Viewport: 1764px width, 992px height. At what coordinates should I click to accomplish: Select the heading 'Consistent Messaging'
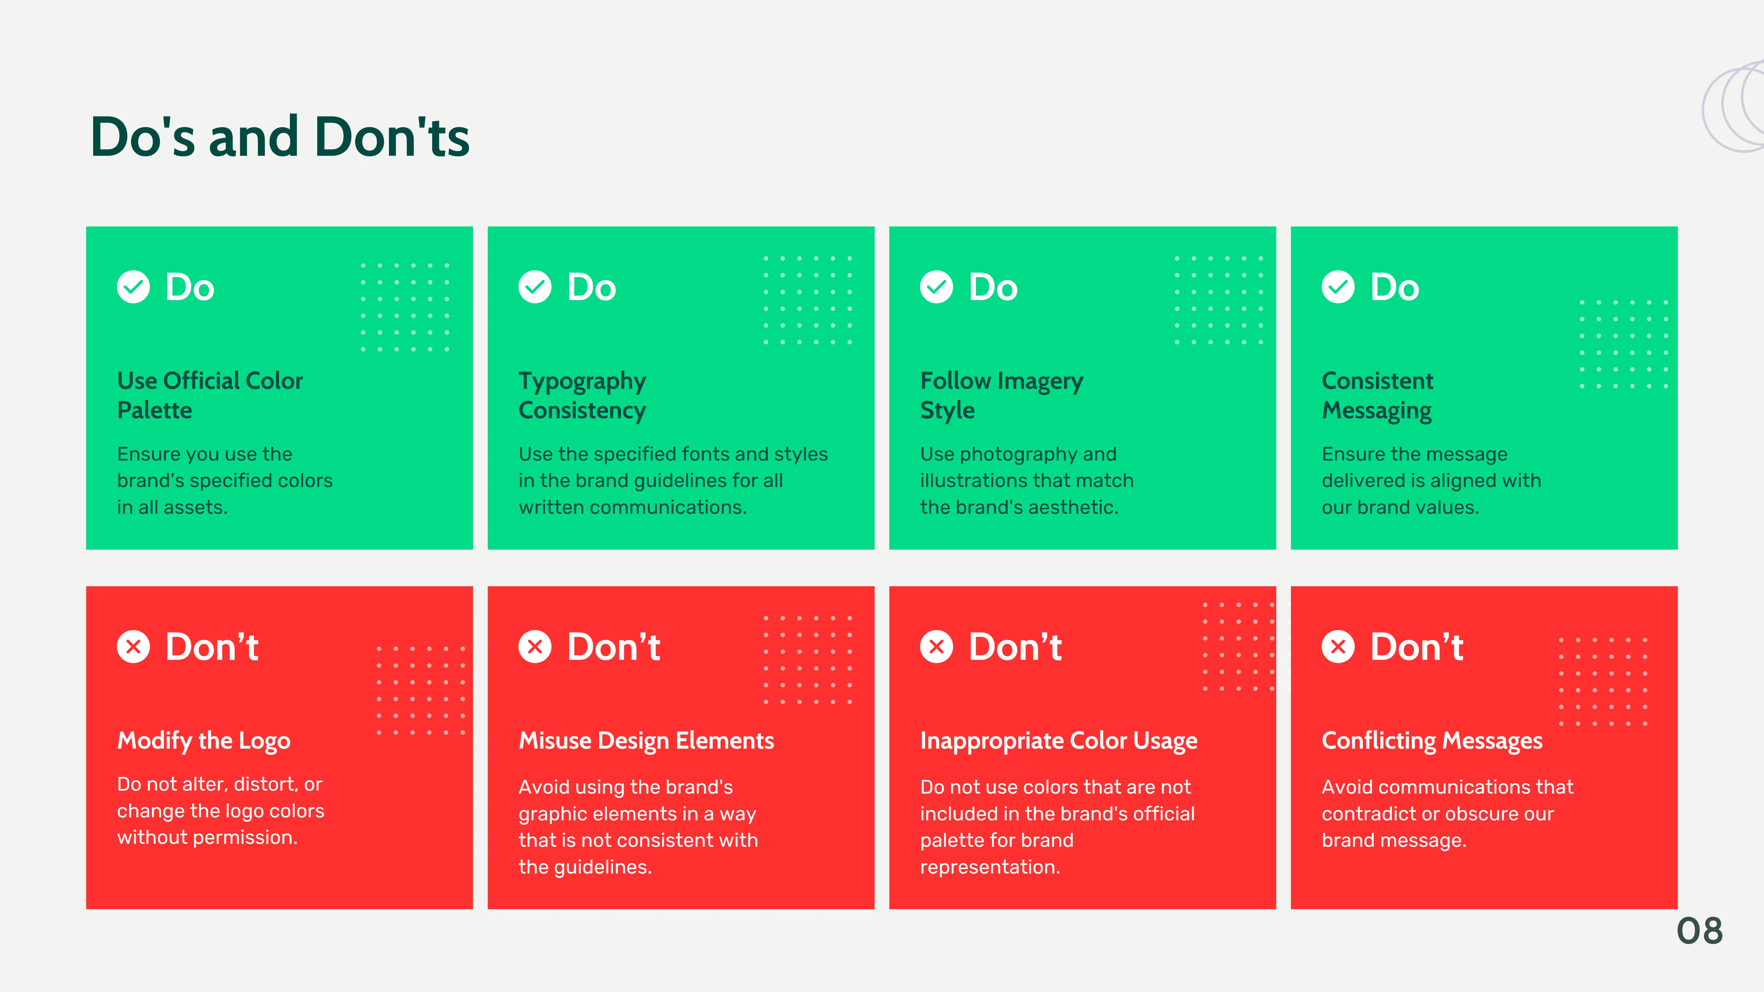[x=1377, y=395]
